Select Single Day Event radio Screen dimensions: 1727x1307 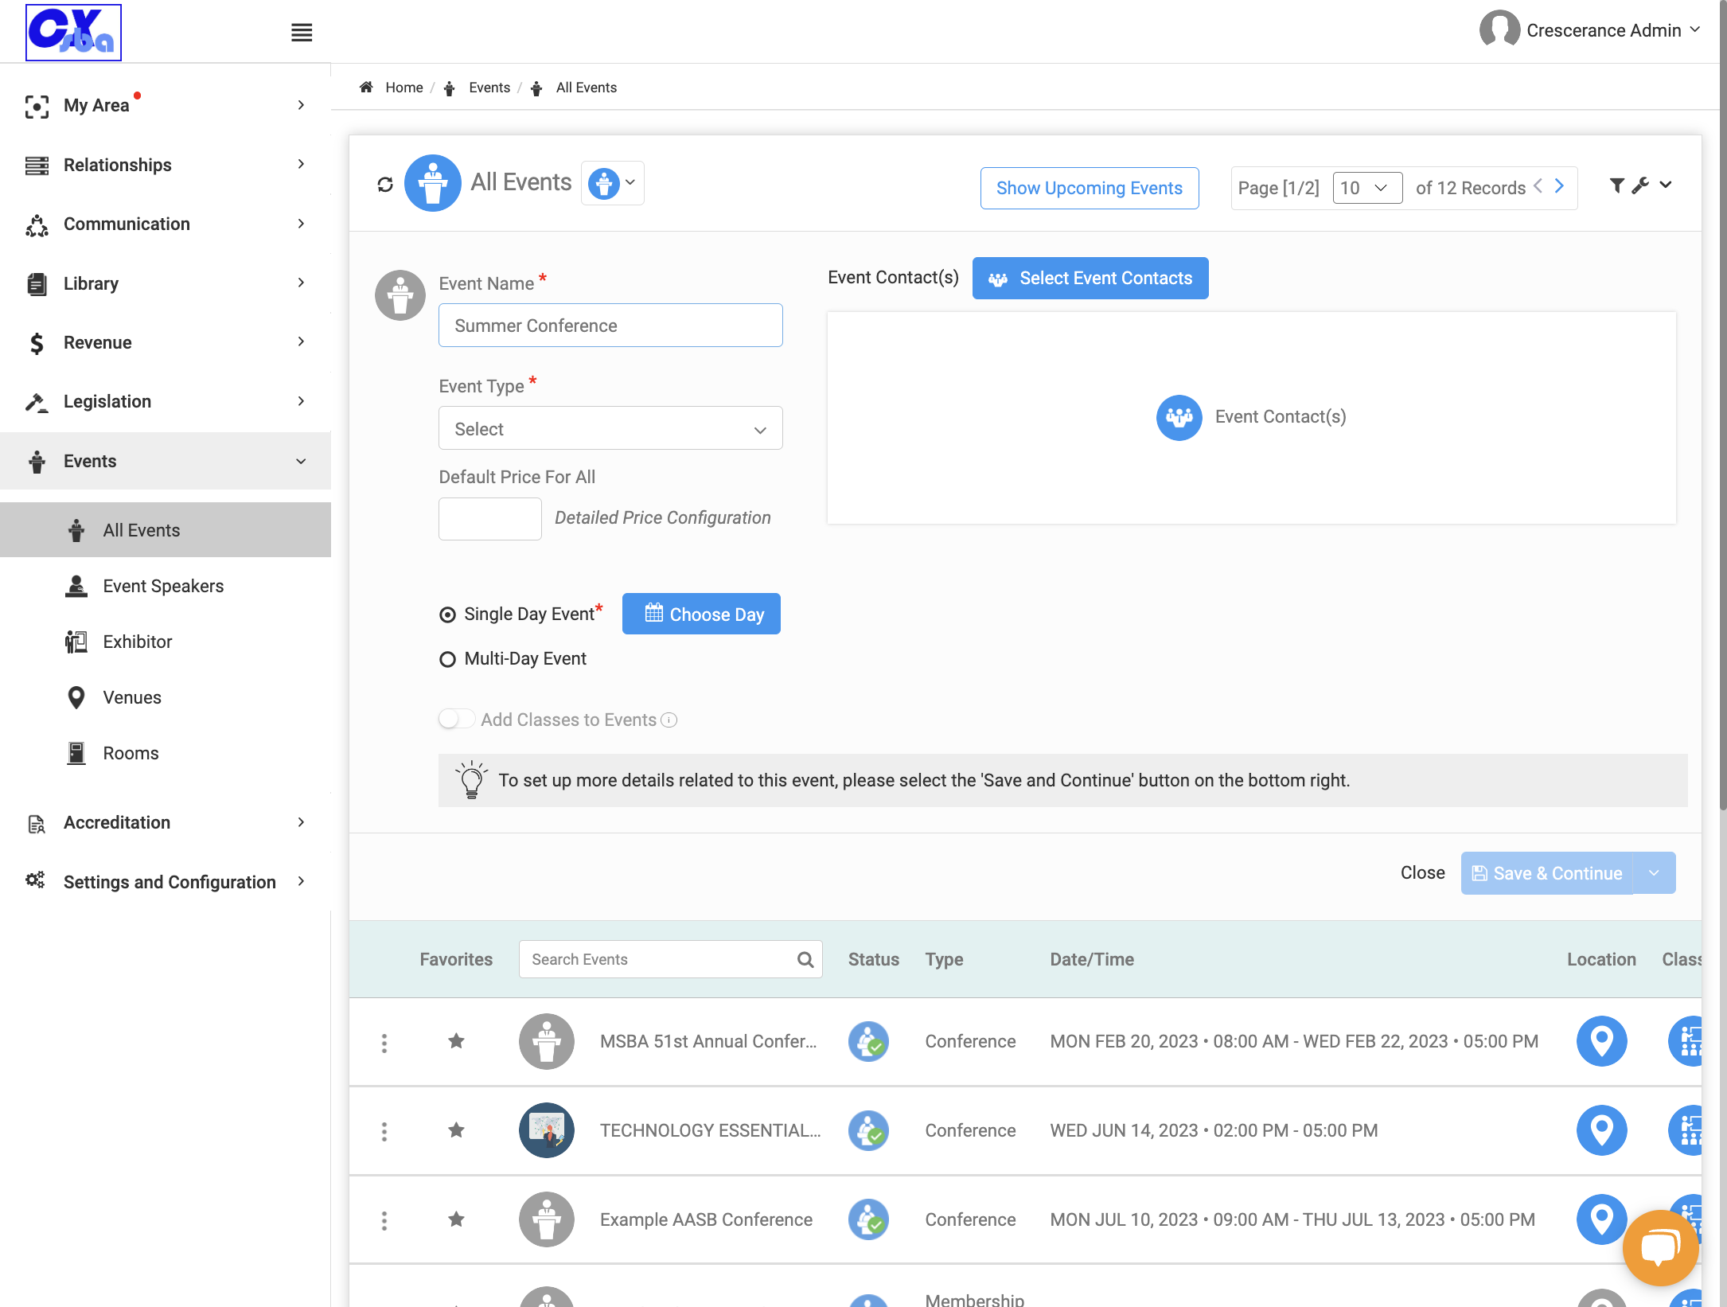(447, 615)
